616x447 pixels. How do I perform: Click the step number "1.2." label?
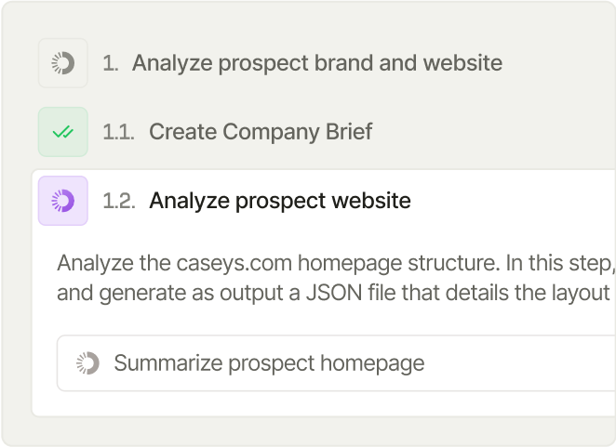[119, 201]
